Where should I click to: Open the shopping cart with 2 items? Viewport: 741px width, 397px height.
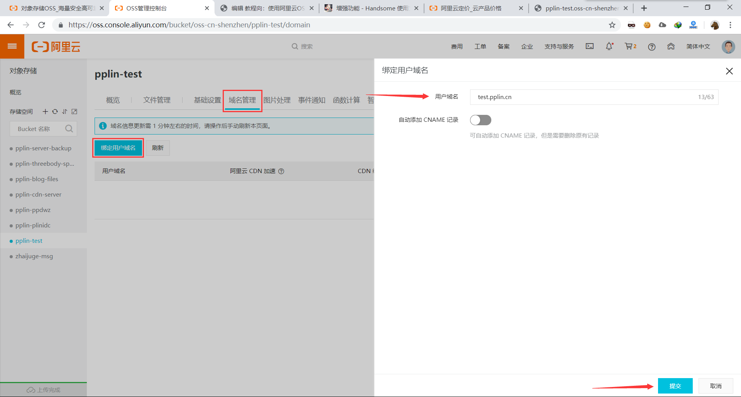(629, 46)
